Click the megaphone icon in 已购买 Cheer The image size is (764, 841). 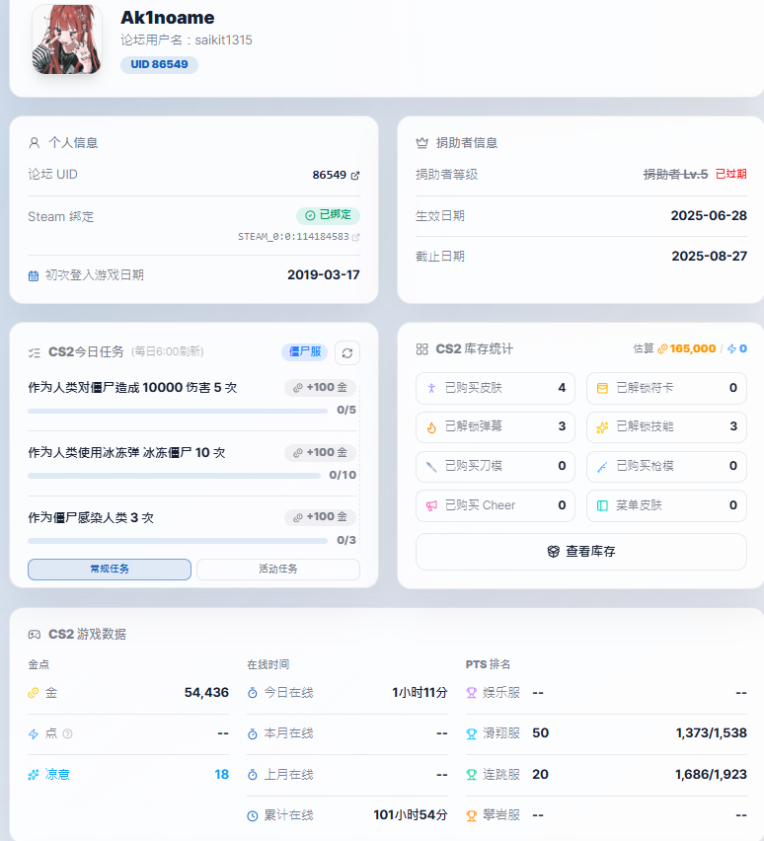431,505
